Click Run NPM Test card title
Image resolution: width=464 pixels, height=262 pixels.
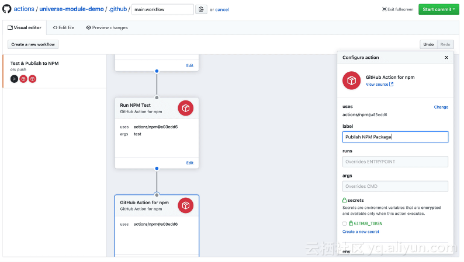(135, 105)
